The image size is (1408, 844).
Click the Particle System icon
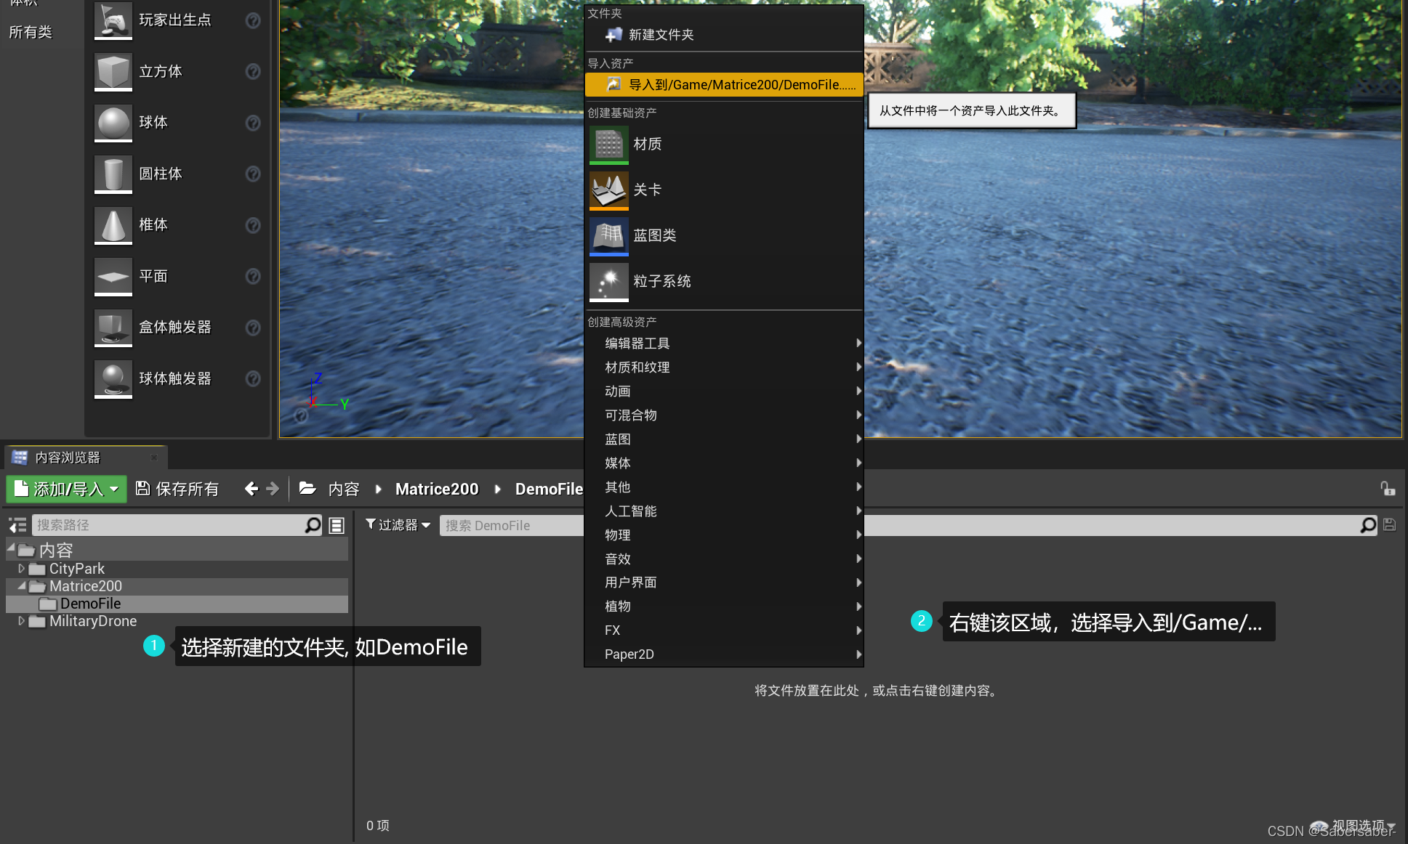click(x=608, y=281)
